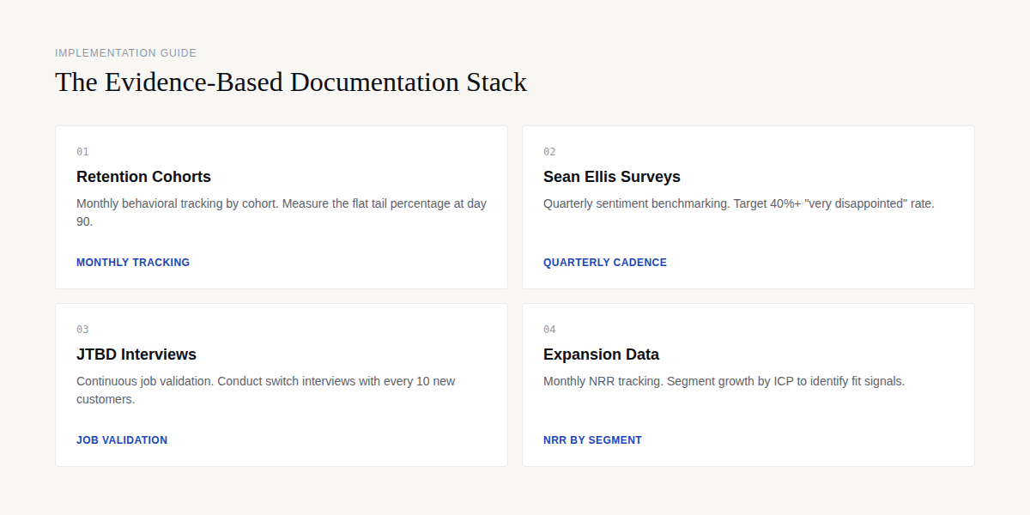The image size is (1030, 515).
Task: Click the heading "The Evidence-Based Documentation Stack"
Action: pos(291,82)
